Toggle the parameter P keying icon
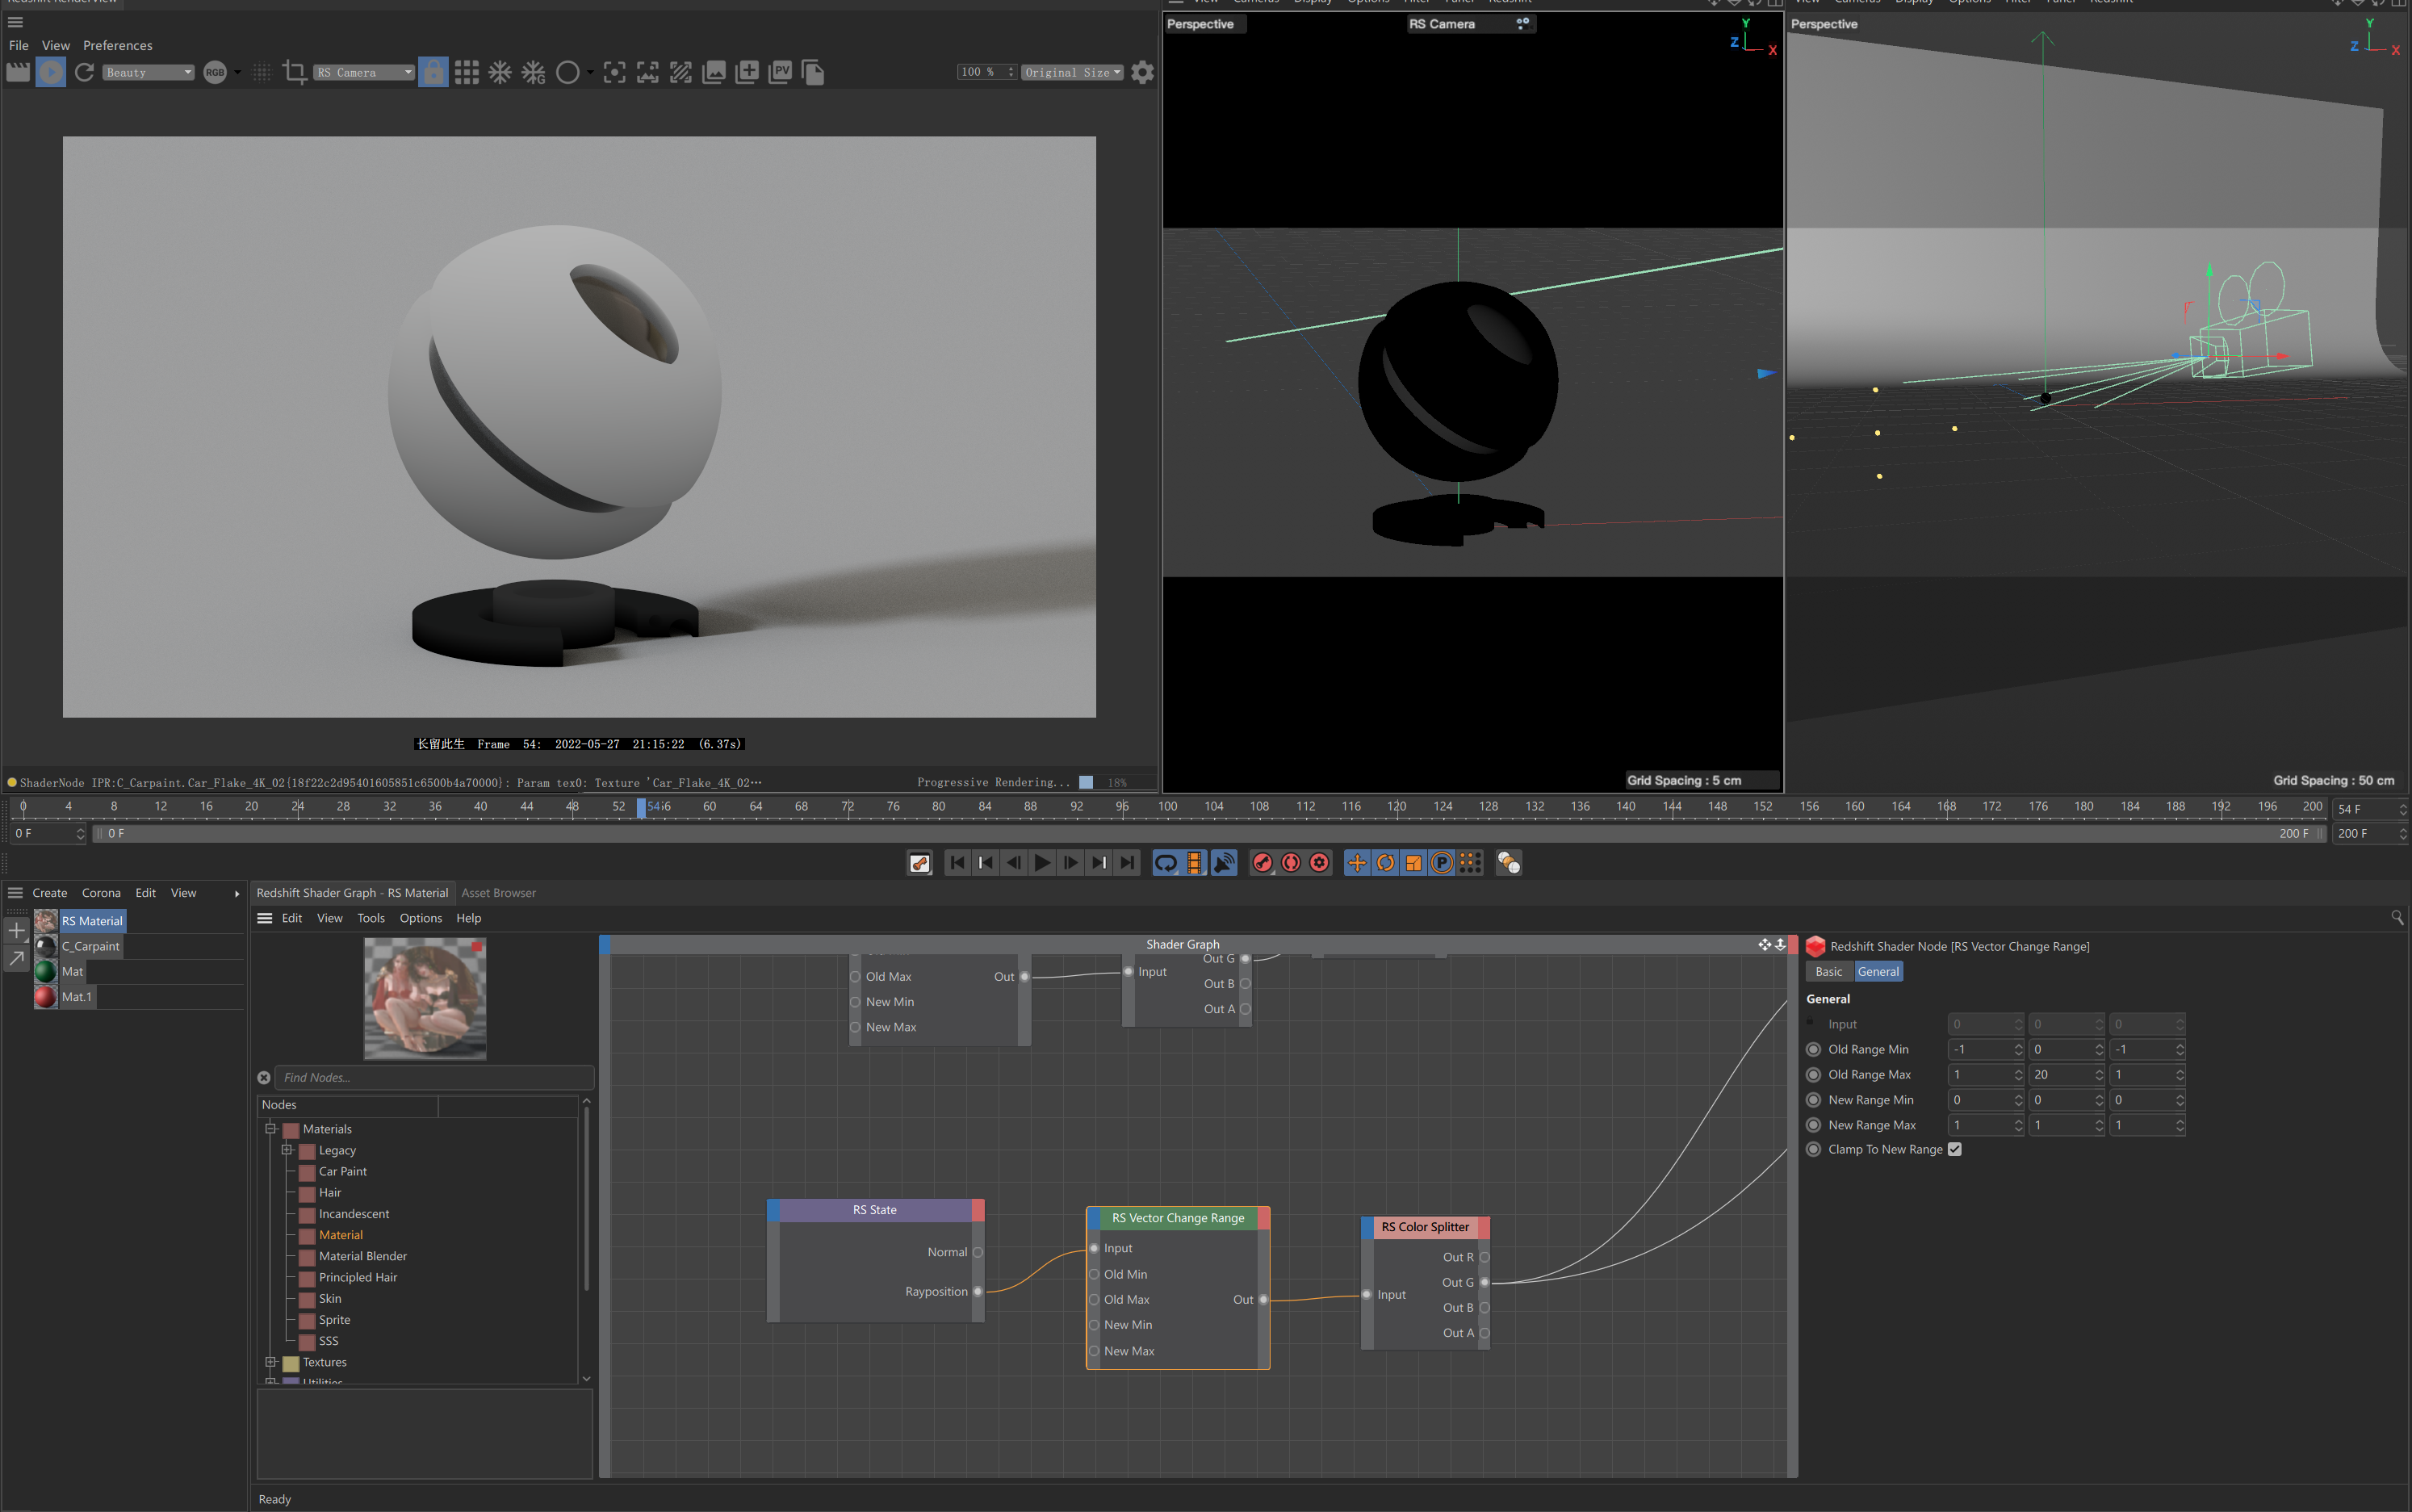This screenshot has height=1512, width=2412. tap(1441, 863)
